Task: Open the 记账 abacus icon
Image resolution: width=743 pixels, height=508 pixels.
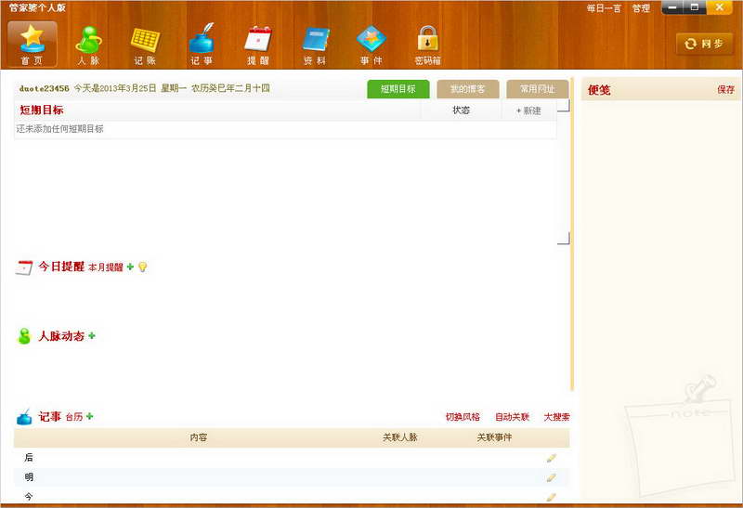Action: click(x=145, y=45)
